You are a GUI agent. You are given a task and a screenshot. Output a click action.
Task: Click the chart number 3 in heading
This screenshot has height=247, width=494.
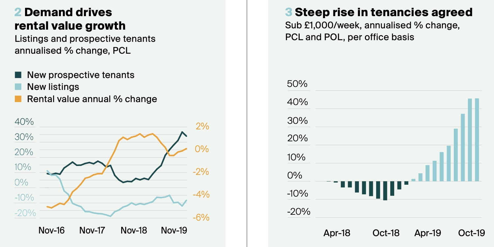pos(288,13)
